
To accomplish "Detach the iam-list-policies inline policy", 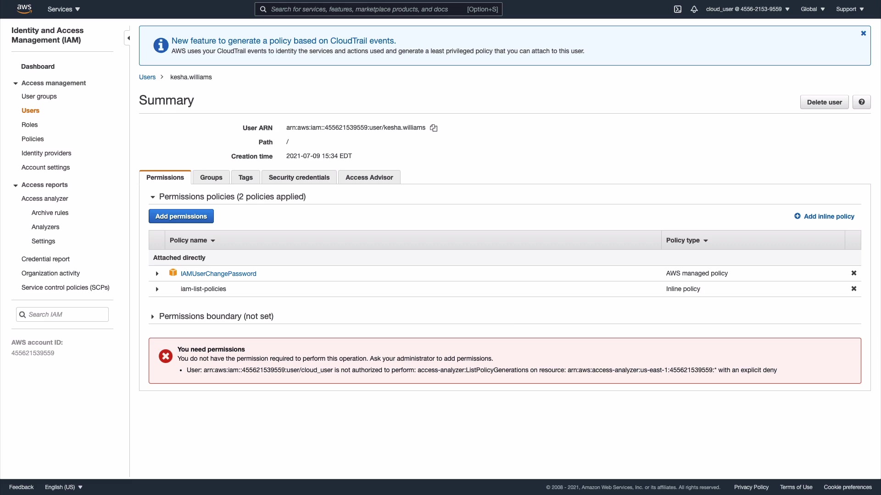I will tap(853, 289).
